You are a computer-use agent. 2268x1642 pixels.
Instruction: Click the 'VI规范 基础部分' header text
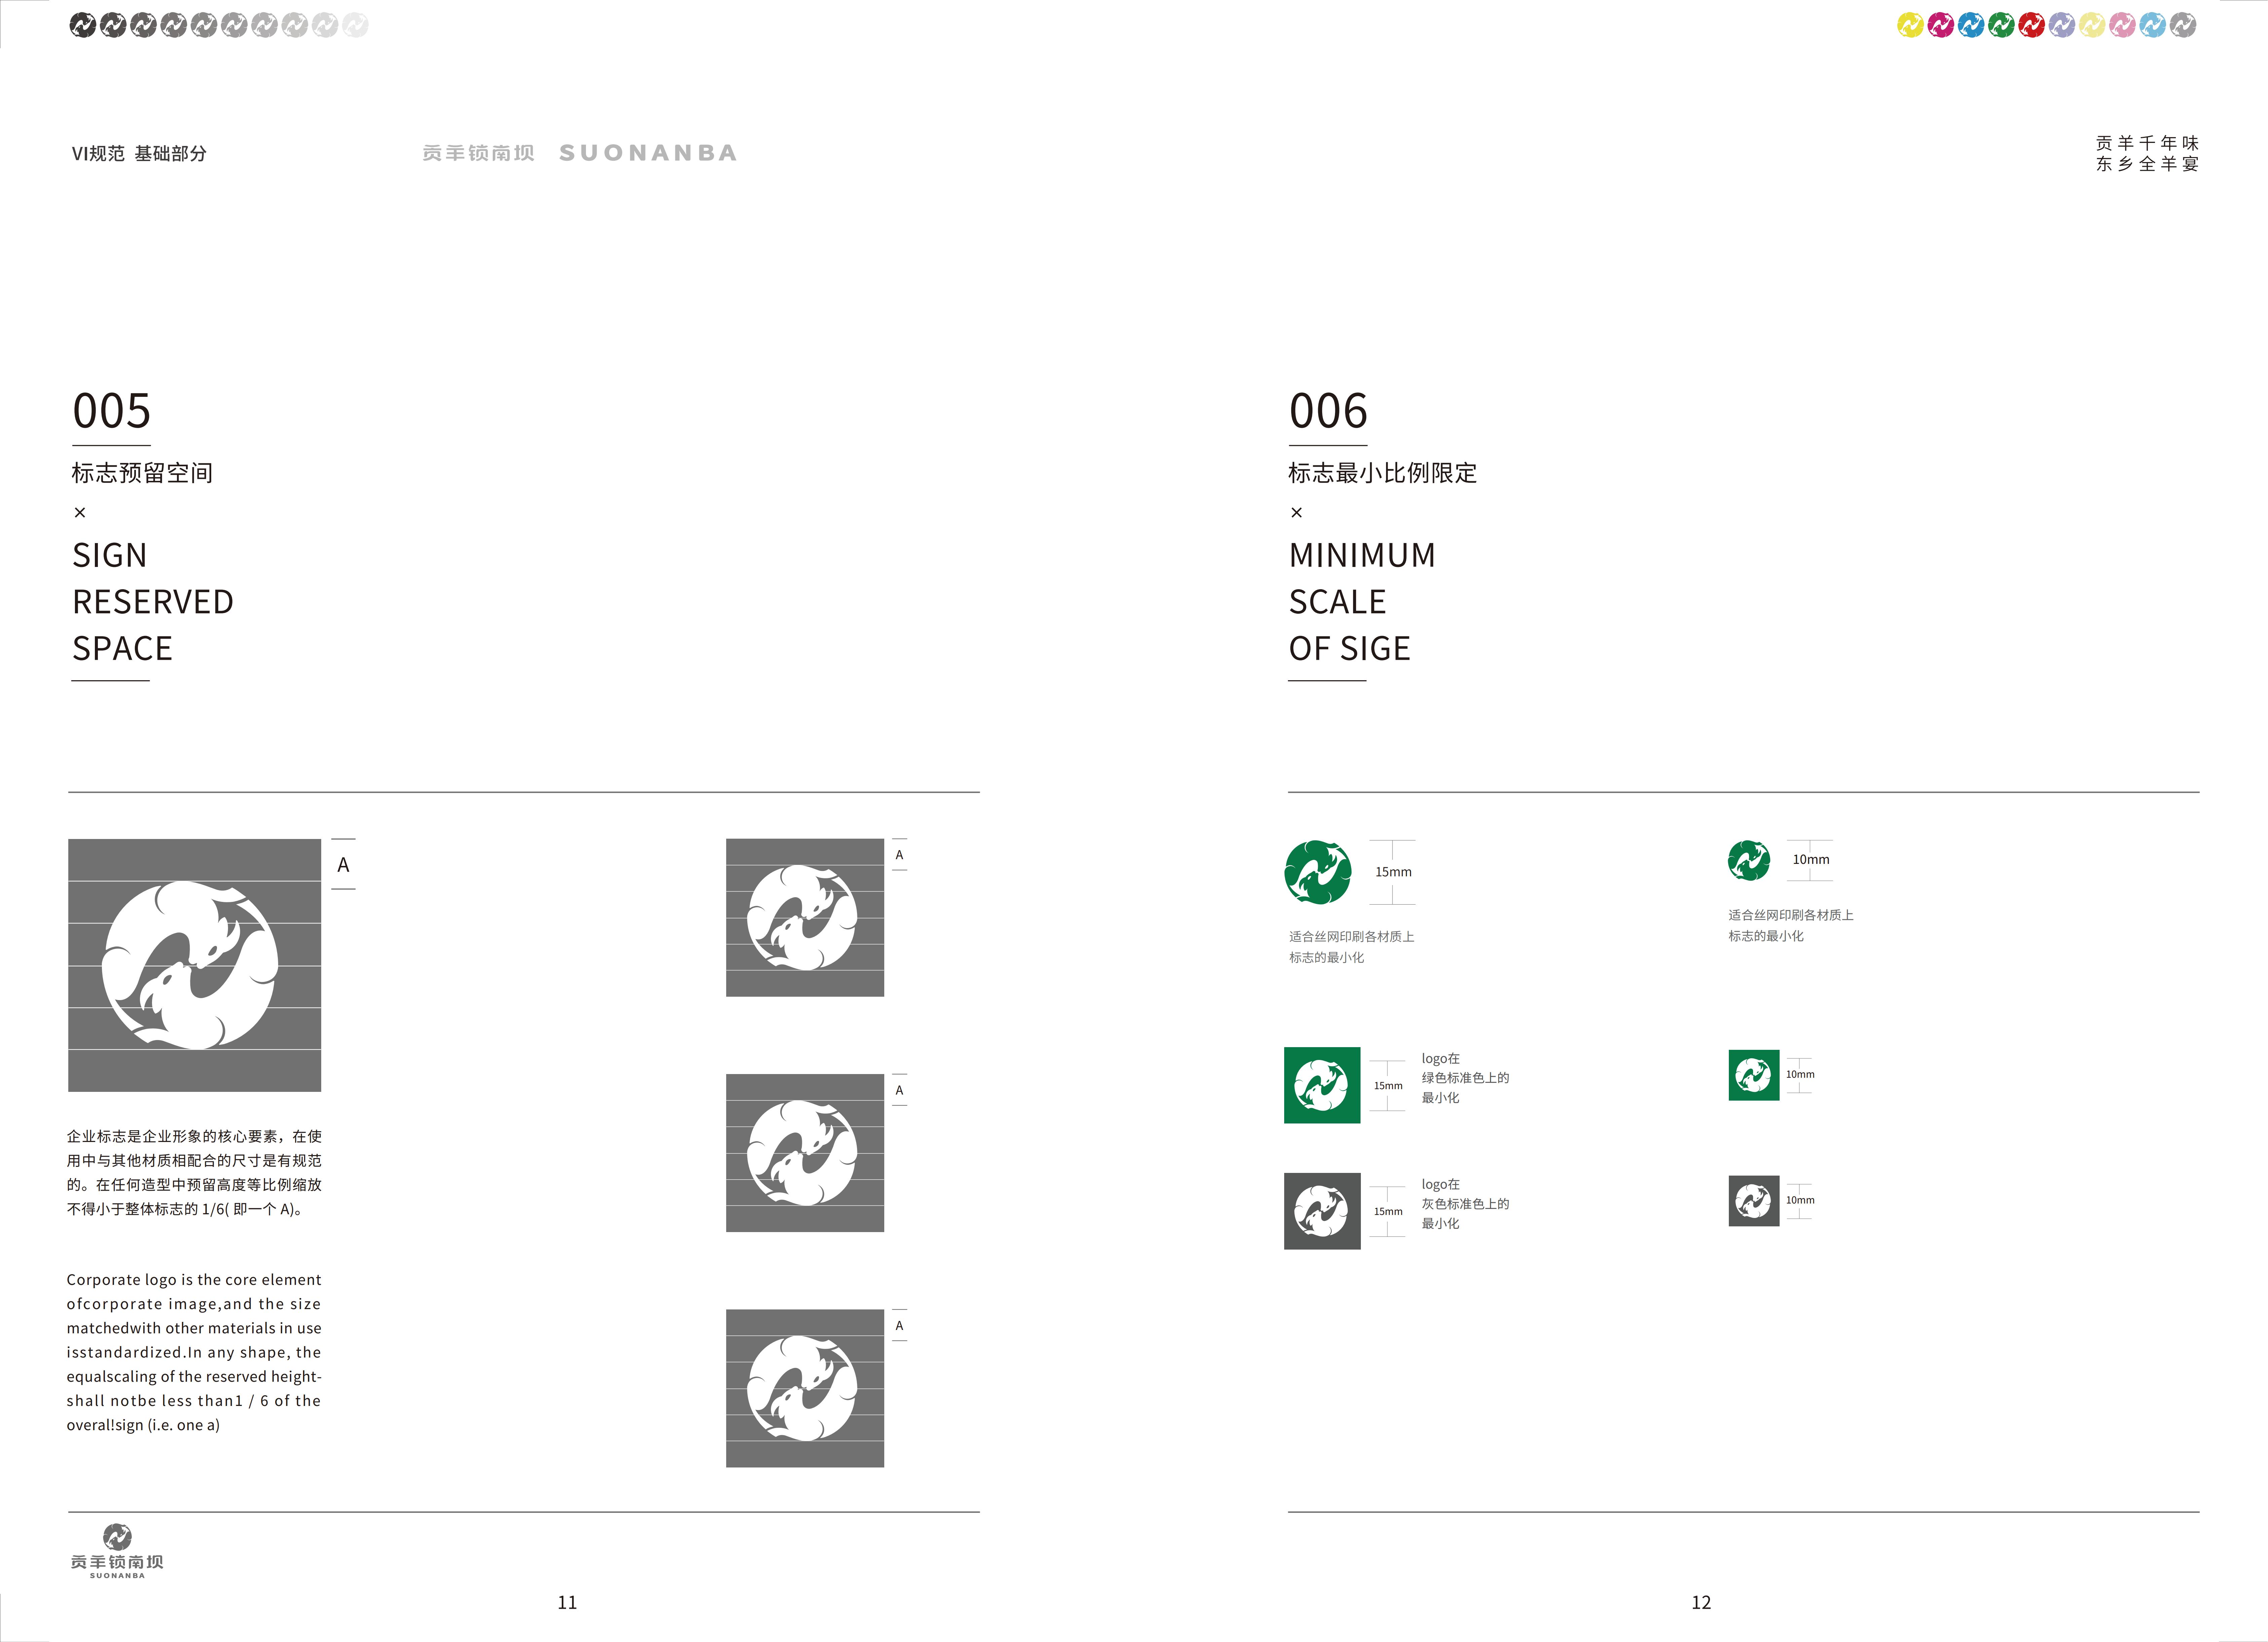click(139, 153)
